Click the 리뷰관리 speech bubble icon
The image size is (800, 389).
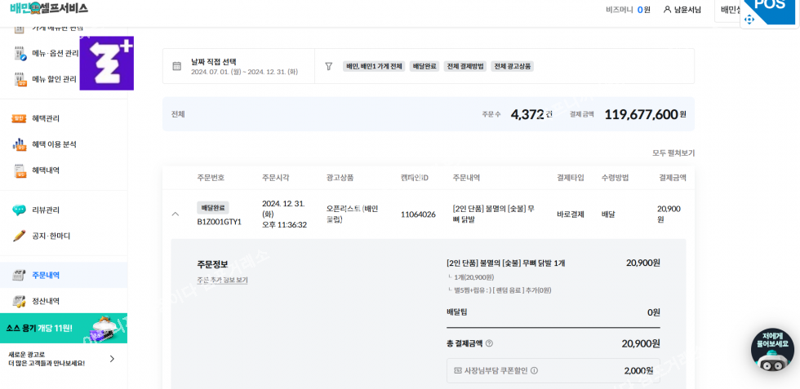click(20, 210)
